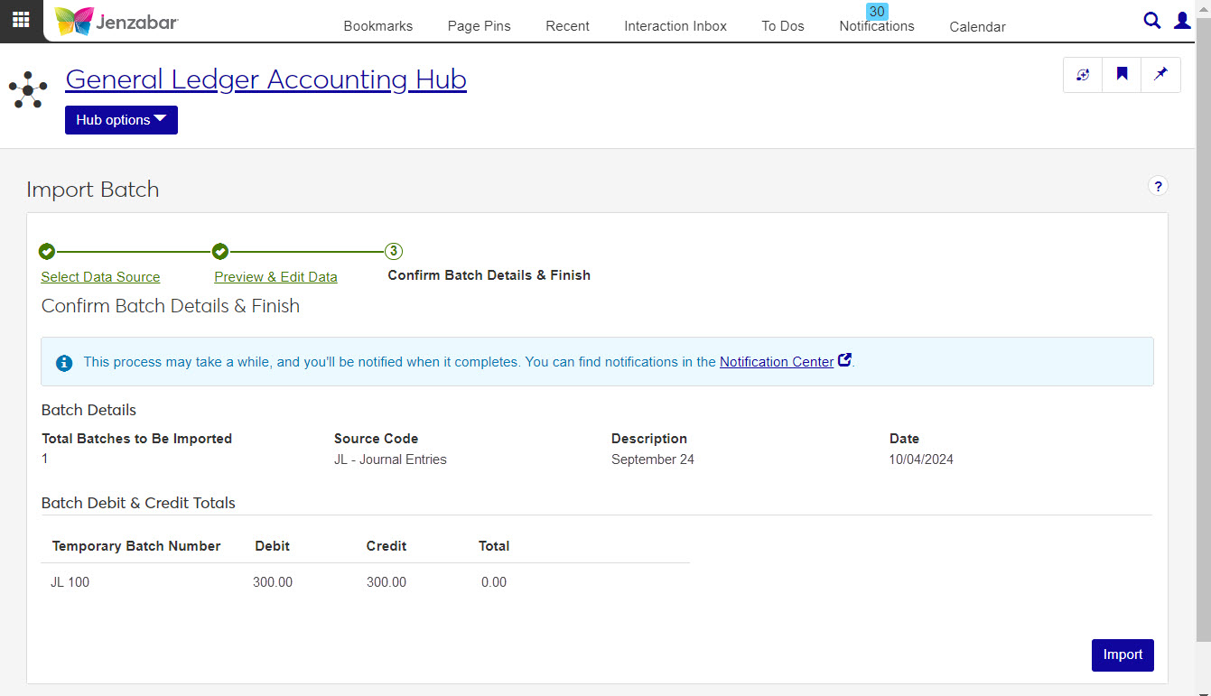Open General Ledger Accounting Hub title link
Screen dimensions: 1211x696
[265, 79]
